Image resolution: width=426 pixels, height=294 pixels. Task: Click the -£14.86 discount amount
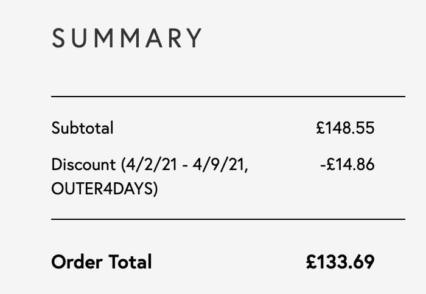pos(347,165)
